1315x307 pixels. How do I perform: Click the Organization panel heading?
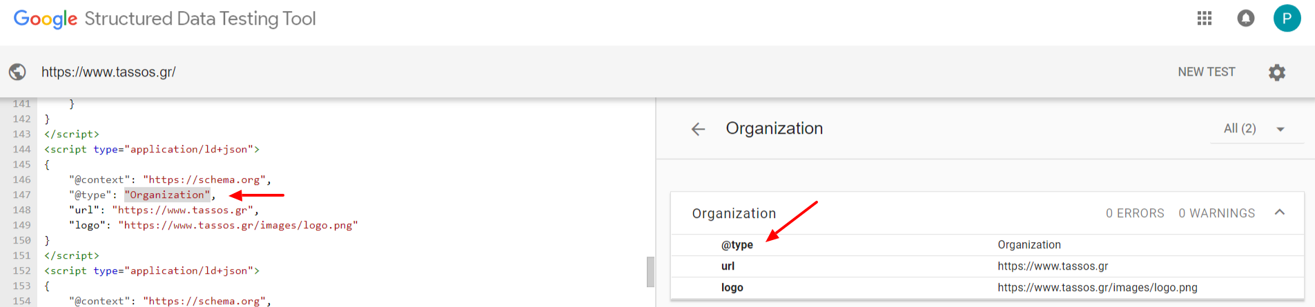[x=775, y=128]
